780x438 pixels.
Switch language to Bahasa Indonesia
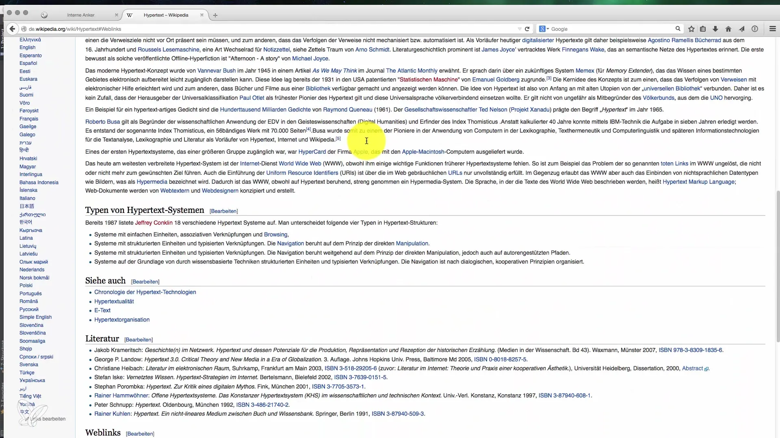coord(39,182)
